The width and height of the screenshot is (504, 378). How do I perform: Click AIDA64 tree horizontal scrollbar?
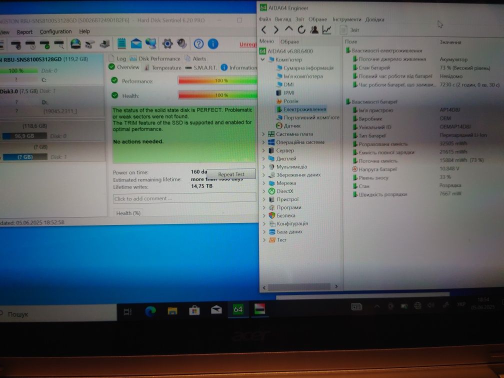(299, 286)
